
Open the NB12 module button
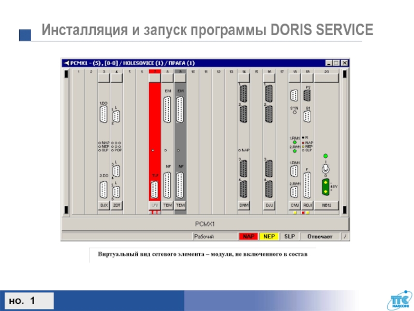[327, 205]
